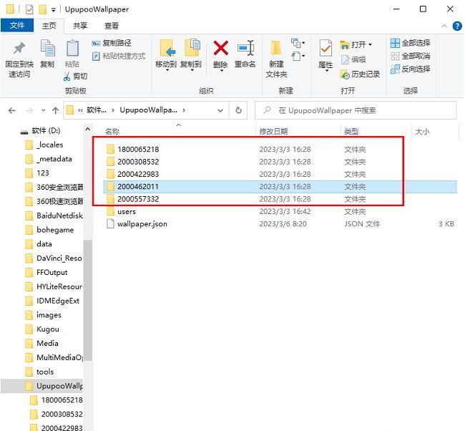Screen dimensions: 465x431
Task: Click the 软件... breadcrumb segment
Action: pyautogui.click(x=97, y=110)
